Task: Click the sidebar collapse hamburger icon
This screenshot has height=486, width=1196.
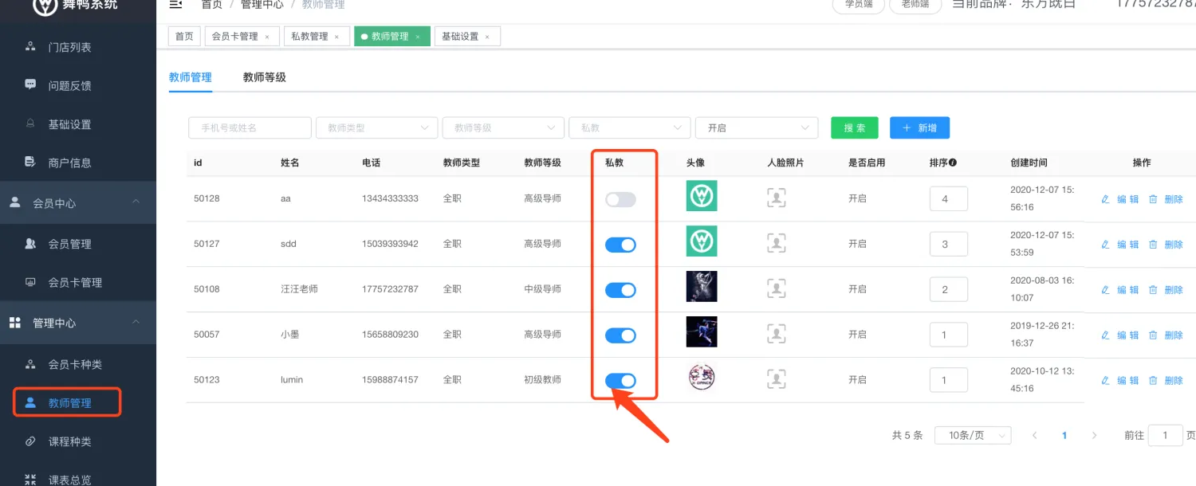Action: (175, 5)
